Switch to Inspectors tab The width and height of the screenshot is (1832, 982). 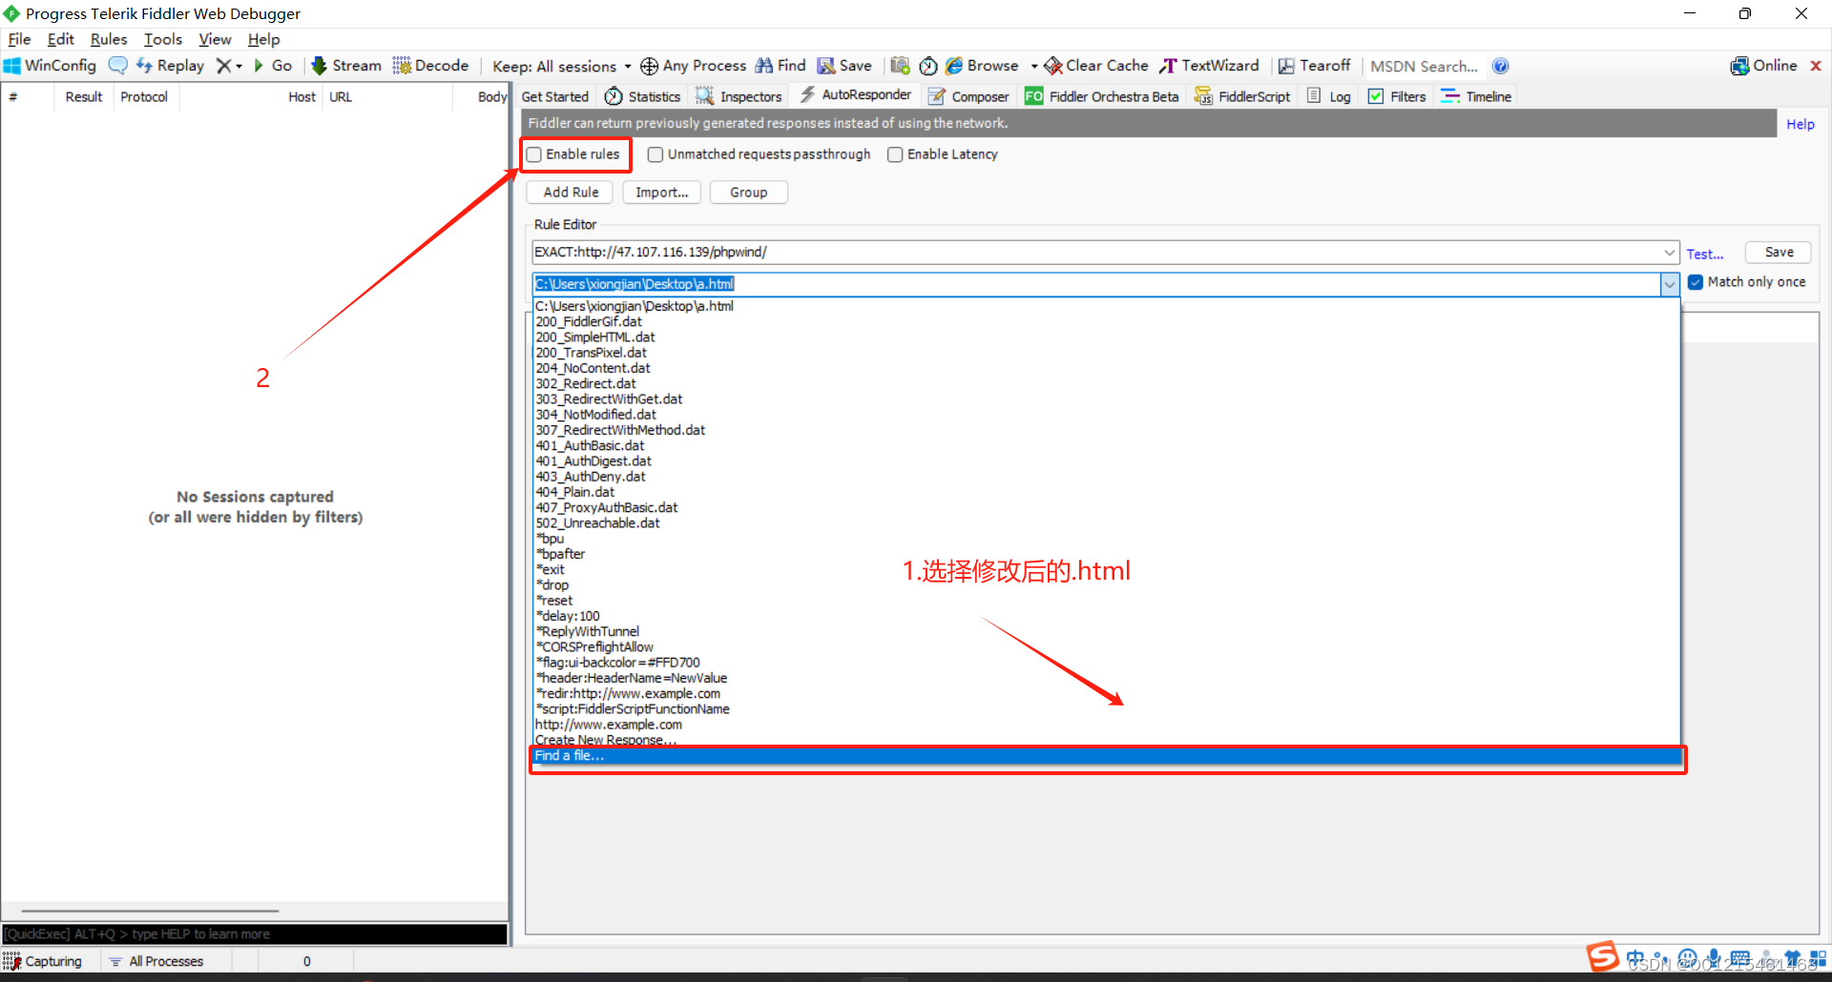pos(739,96)
